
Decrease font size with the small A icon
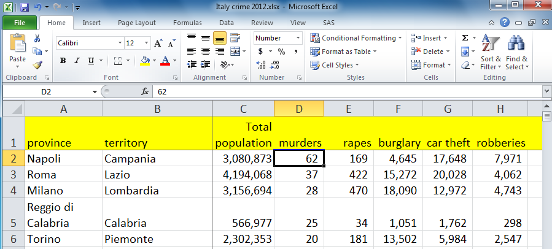(x=171, y=44)
